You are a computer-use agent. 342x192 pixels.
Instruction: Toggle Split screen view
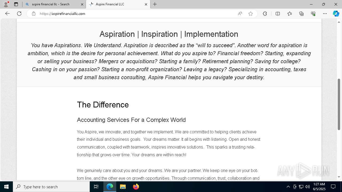click(x=278, y=14)
